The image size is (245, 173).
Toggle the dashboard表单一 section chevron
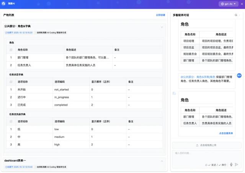tap(162, 161)
